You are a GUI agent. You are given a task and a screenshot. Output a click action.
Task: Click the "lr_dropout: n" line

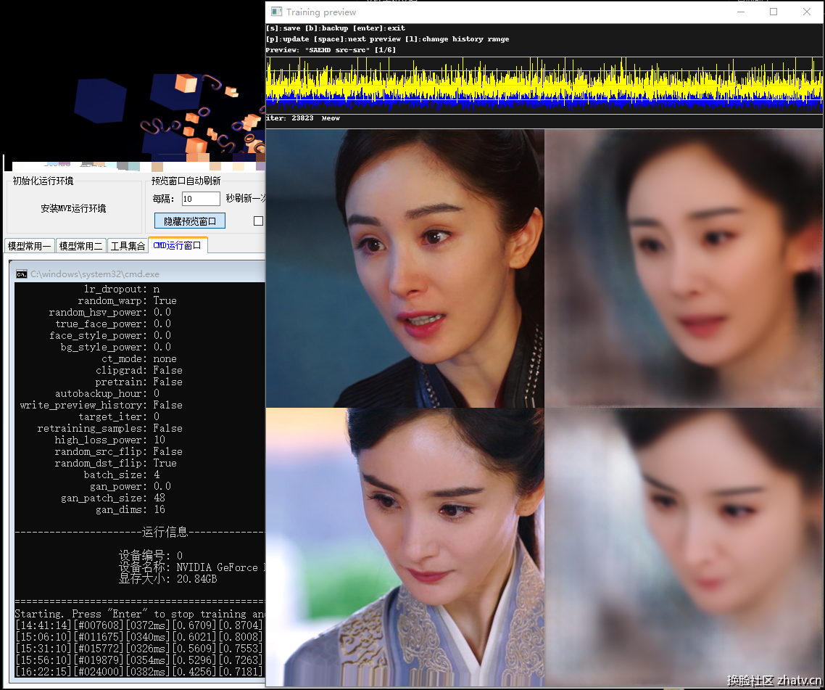pos(122,289)
